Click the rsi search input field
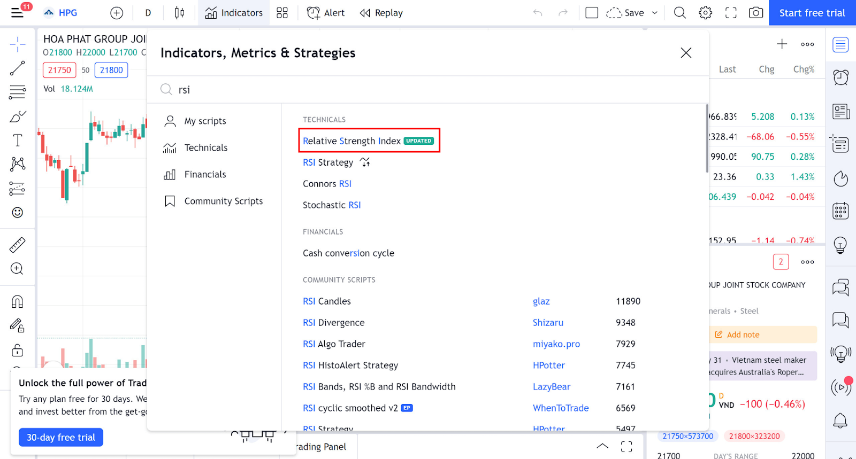Screen dimensions: 856x459 (x=428, y=90)
